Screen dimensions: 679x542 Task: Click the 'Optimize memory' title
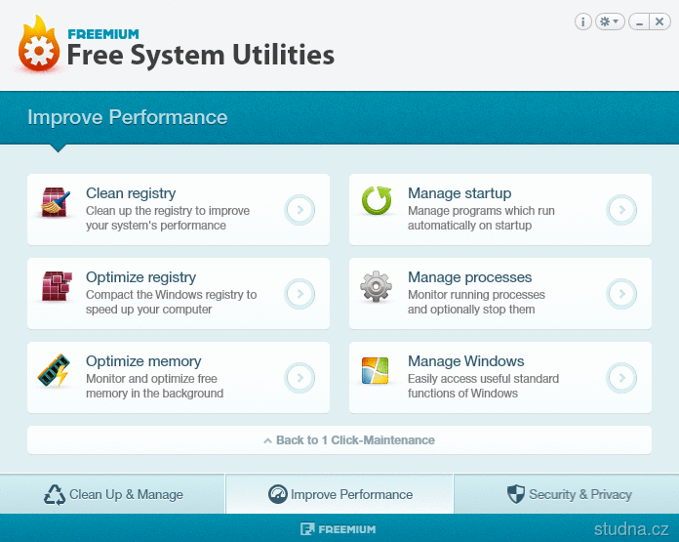click(143, 361)
